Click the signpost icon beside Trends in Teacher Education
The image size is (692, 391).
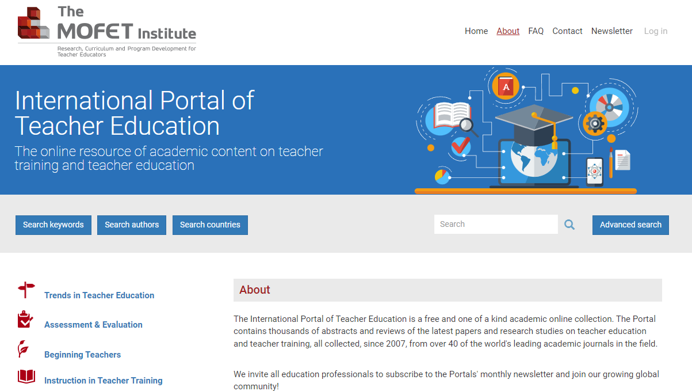[x=26, y=290]
